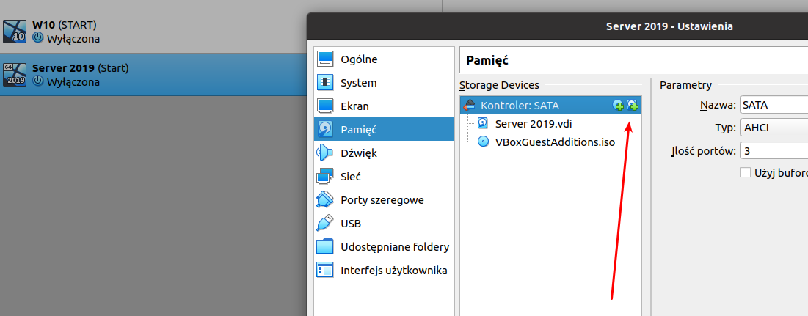808x316 pixels.
Task: Click the Udostępniane foldery folder icon
Action: pos(325,247)
